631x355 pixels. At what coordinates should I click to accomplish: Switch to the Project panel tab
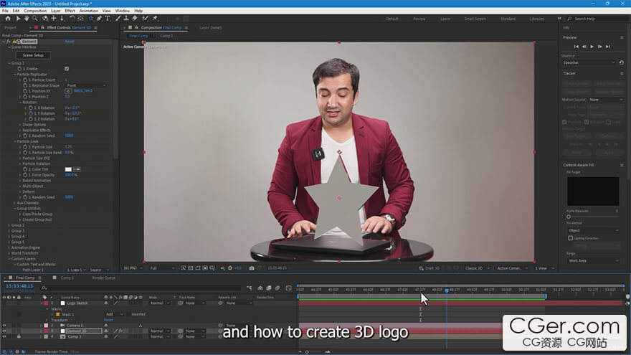pos(10,28)
